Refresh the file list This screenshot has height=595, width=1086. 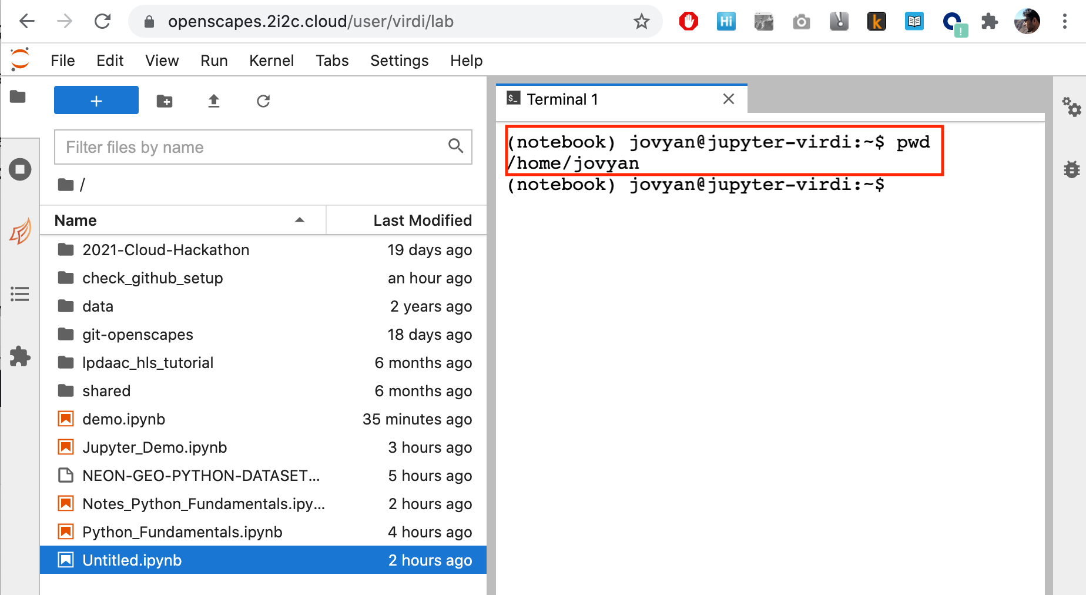(x=263, y=101)
